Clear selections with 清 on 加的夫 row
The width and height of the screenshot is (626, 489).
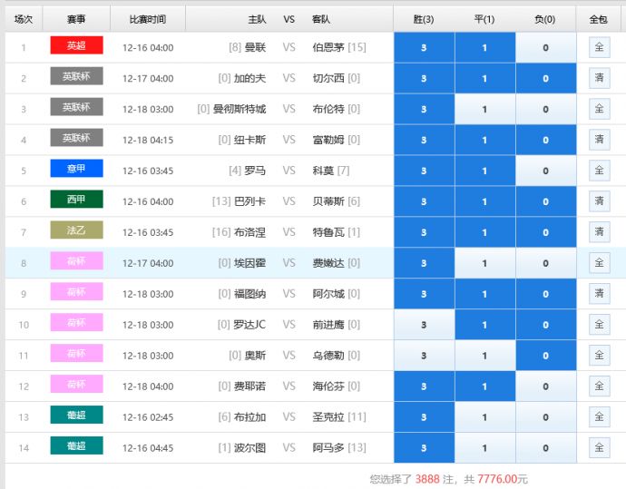599,78
